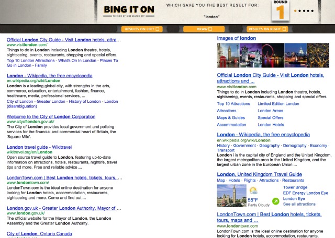Click the Bing It On logo
This screenshot has height=238, width=335.
click(x=129, y=11)
